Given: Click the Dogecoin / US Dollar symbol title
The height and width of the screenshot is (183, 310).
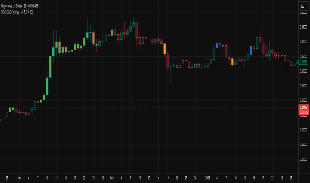Looking at the screenshot, I should pyautogui.click(x=20, y=6).
